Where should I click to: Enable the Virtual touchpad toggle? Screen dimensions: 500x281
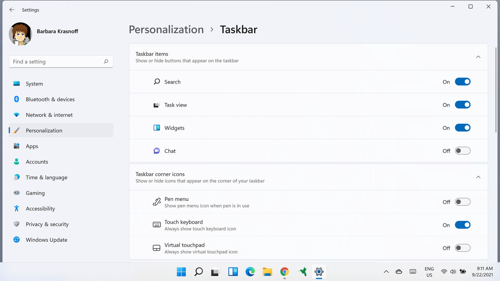pyautogui.click(x=462, y=248)
